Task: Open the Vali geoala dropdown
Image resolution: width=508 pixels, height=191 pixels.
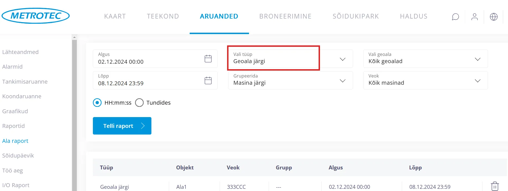Action: point(477,59)
